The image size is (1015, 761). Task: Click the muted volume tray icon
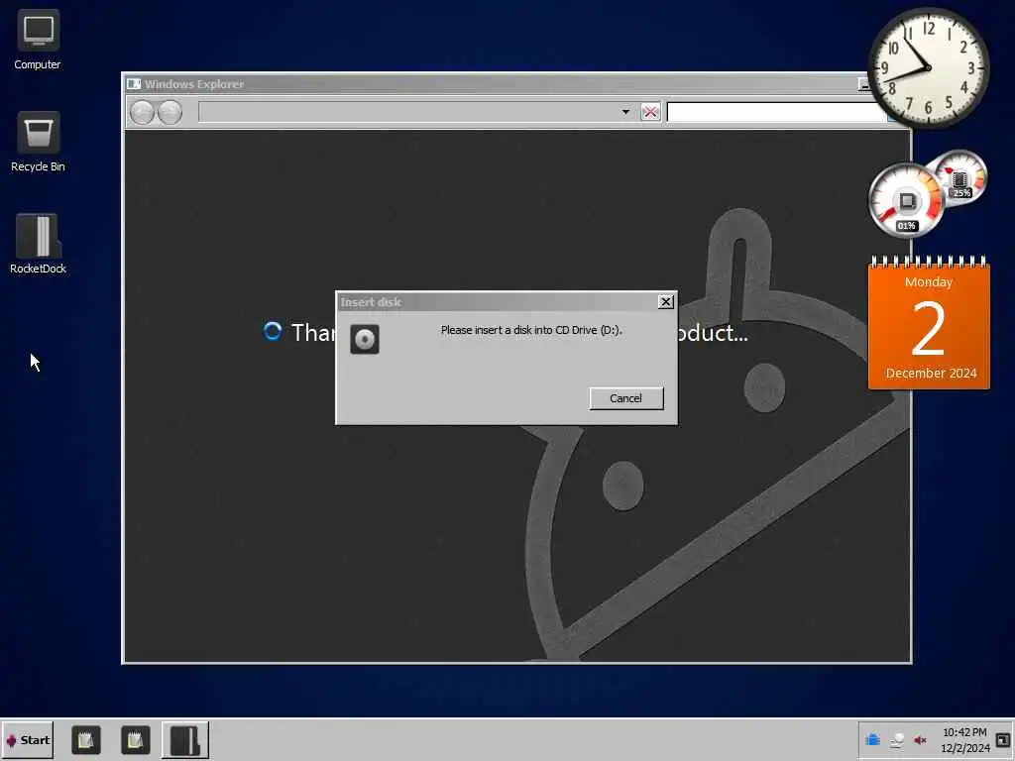(920, 739)
